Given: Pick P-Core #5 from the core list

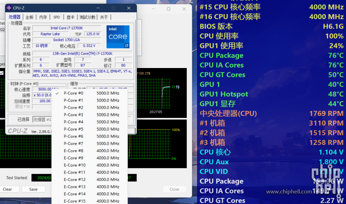Looking at the screenshot, I should coord(90,129).
